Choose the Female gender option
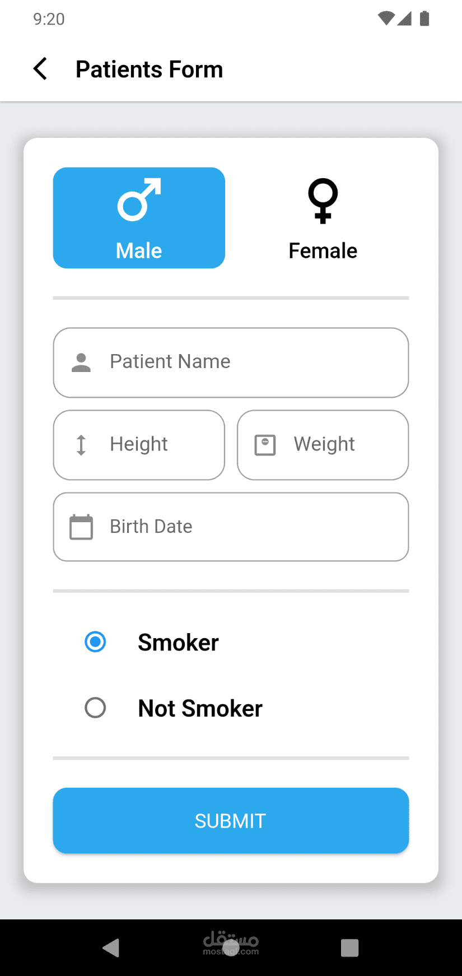This screenshot has width=462, height=976. point(323,218)
